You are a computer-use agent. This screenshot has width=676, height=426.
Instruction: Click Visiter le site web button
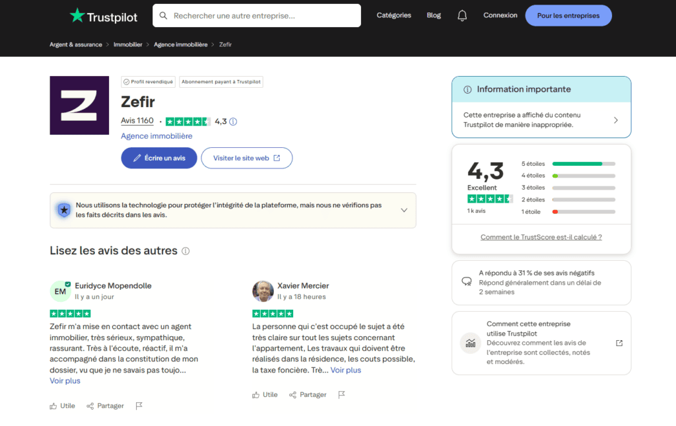(246, 158)
